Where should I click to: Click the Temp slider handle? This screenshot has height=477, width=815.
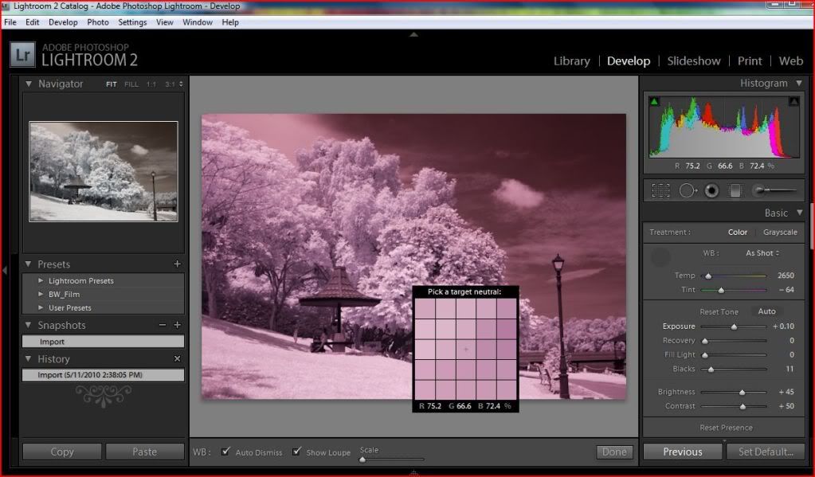[708, 276]
